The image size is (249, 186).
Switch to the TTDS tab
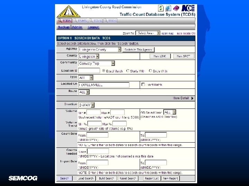click(110, 21)
